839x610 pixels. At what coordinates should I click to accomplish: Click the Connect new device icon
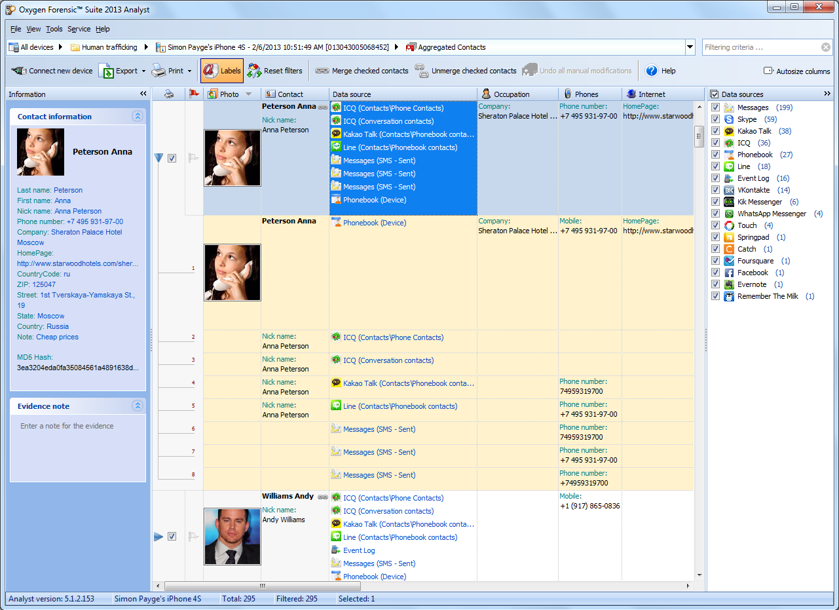18,71
